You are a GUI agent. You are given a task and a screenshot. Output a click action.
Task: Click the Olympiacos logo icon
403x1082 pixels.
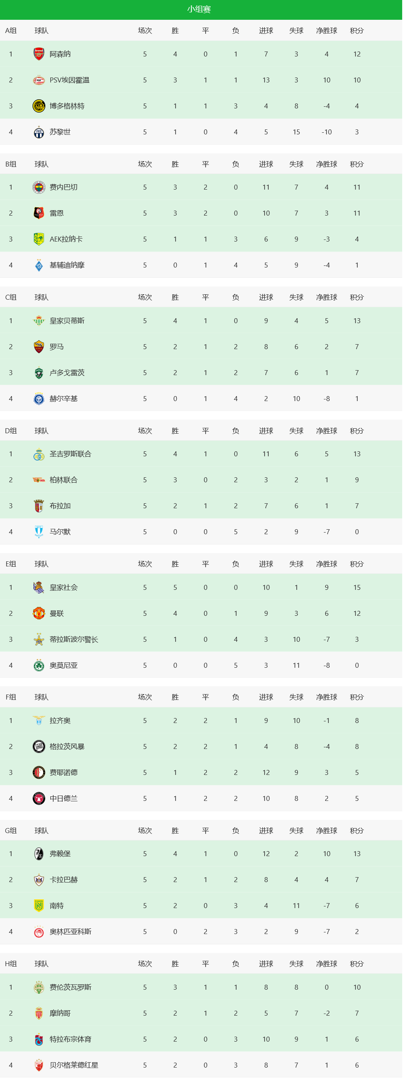(x=39, y=932)
